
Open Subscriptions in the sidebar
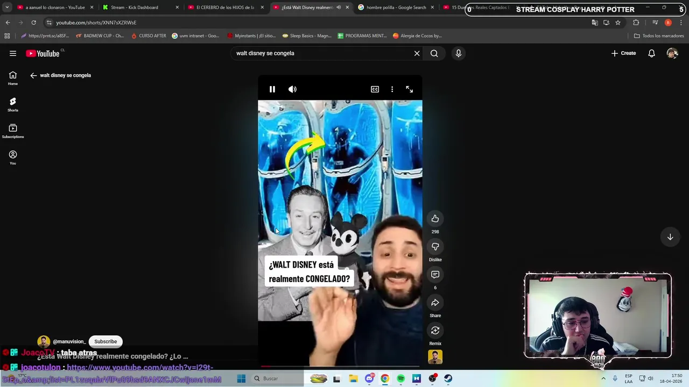[x=13, y=131]
